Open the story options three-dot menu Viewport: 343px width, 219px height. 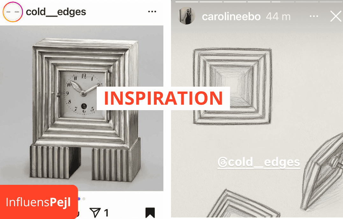[x=314, y=16]
